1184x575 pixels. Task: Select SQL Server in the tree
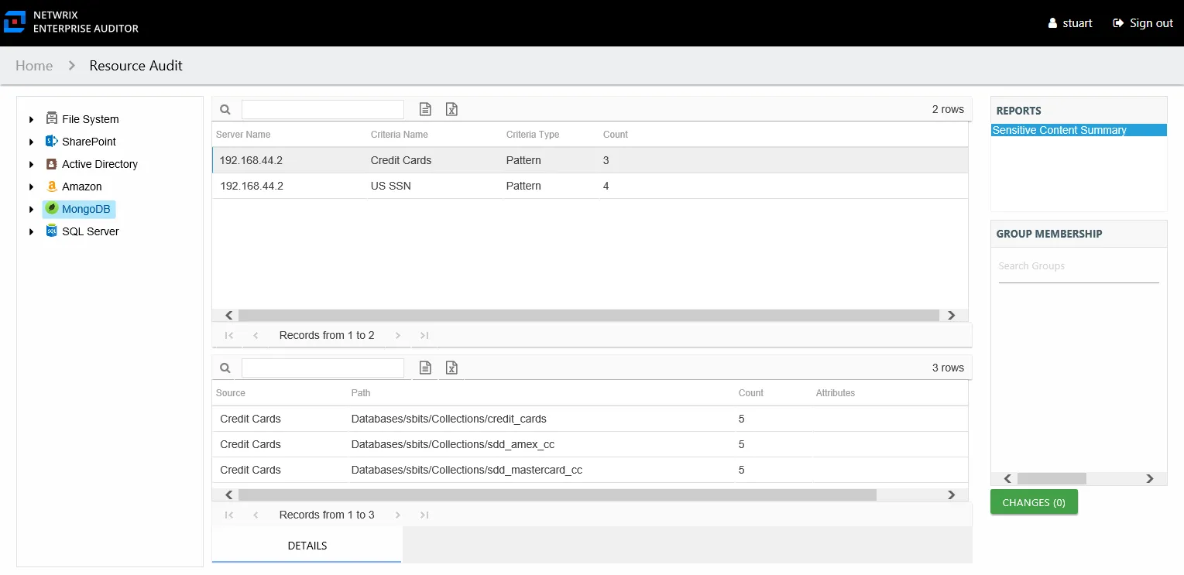coord(91,231)
